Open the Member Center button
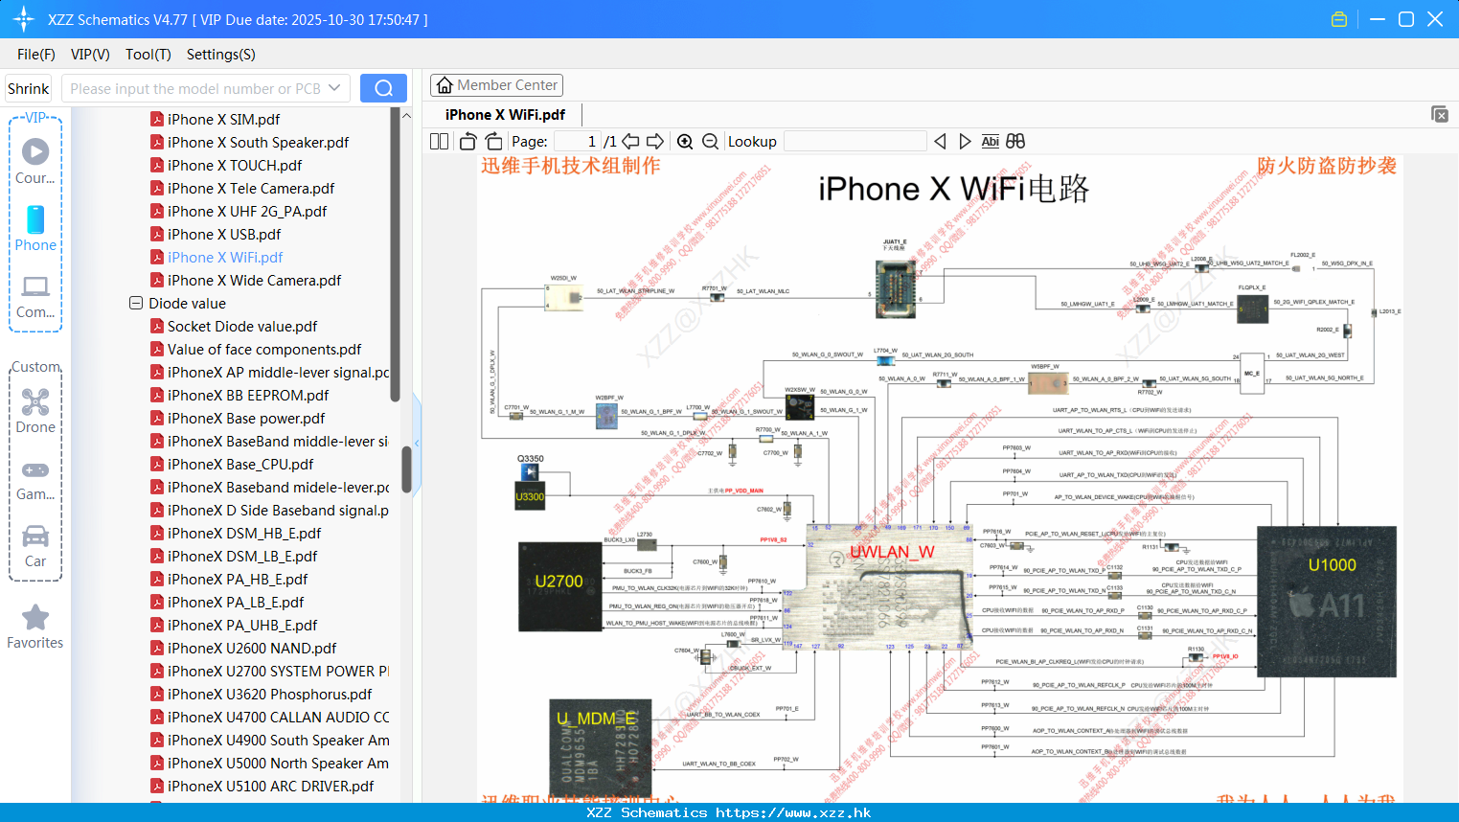 (496, 85)
